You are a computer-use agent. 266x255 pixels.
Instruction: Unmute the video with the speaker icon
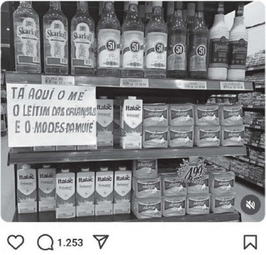250,205
